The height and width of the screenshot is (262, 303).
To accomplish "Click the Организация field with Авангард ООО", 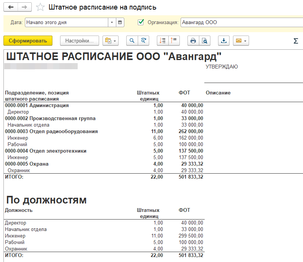I will (x=242, y=23).
